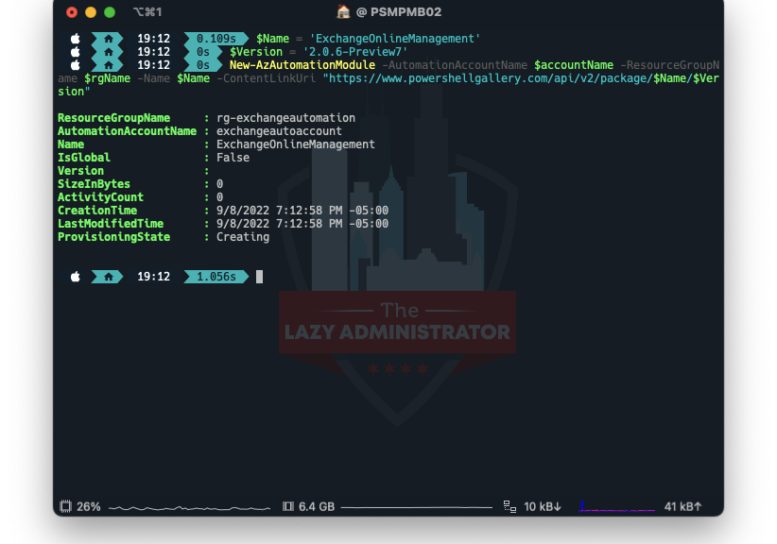Click the ProvisioningState value Creating
Viewport: 777px width, 544px height.
point(243,237)
